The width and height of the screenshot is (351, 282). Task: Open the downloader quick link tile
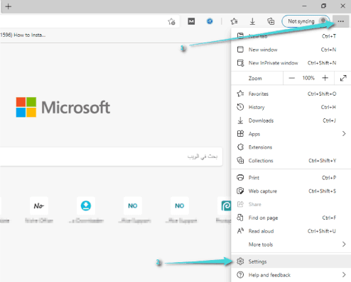(86, 205)
